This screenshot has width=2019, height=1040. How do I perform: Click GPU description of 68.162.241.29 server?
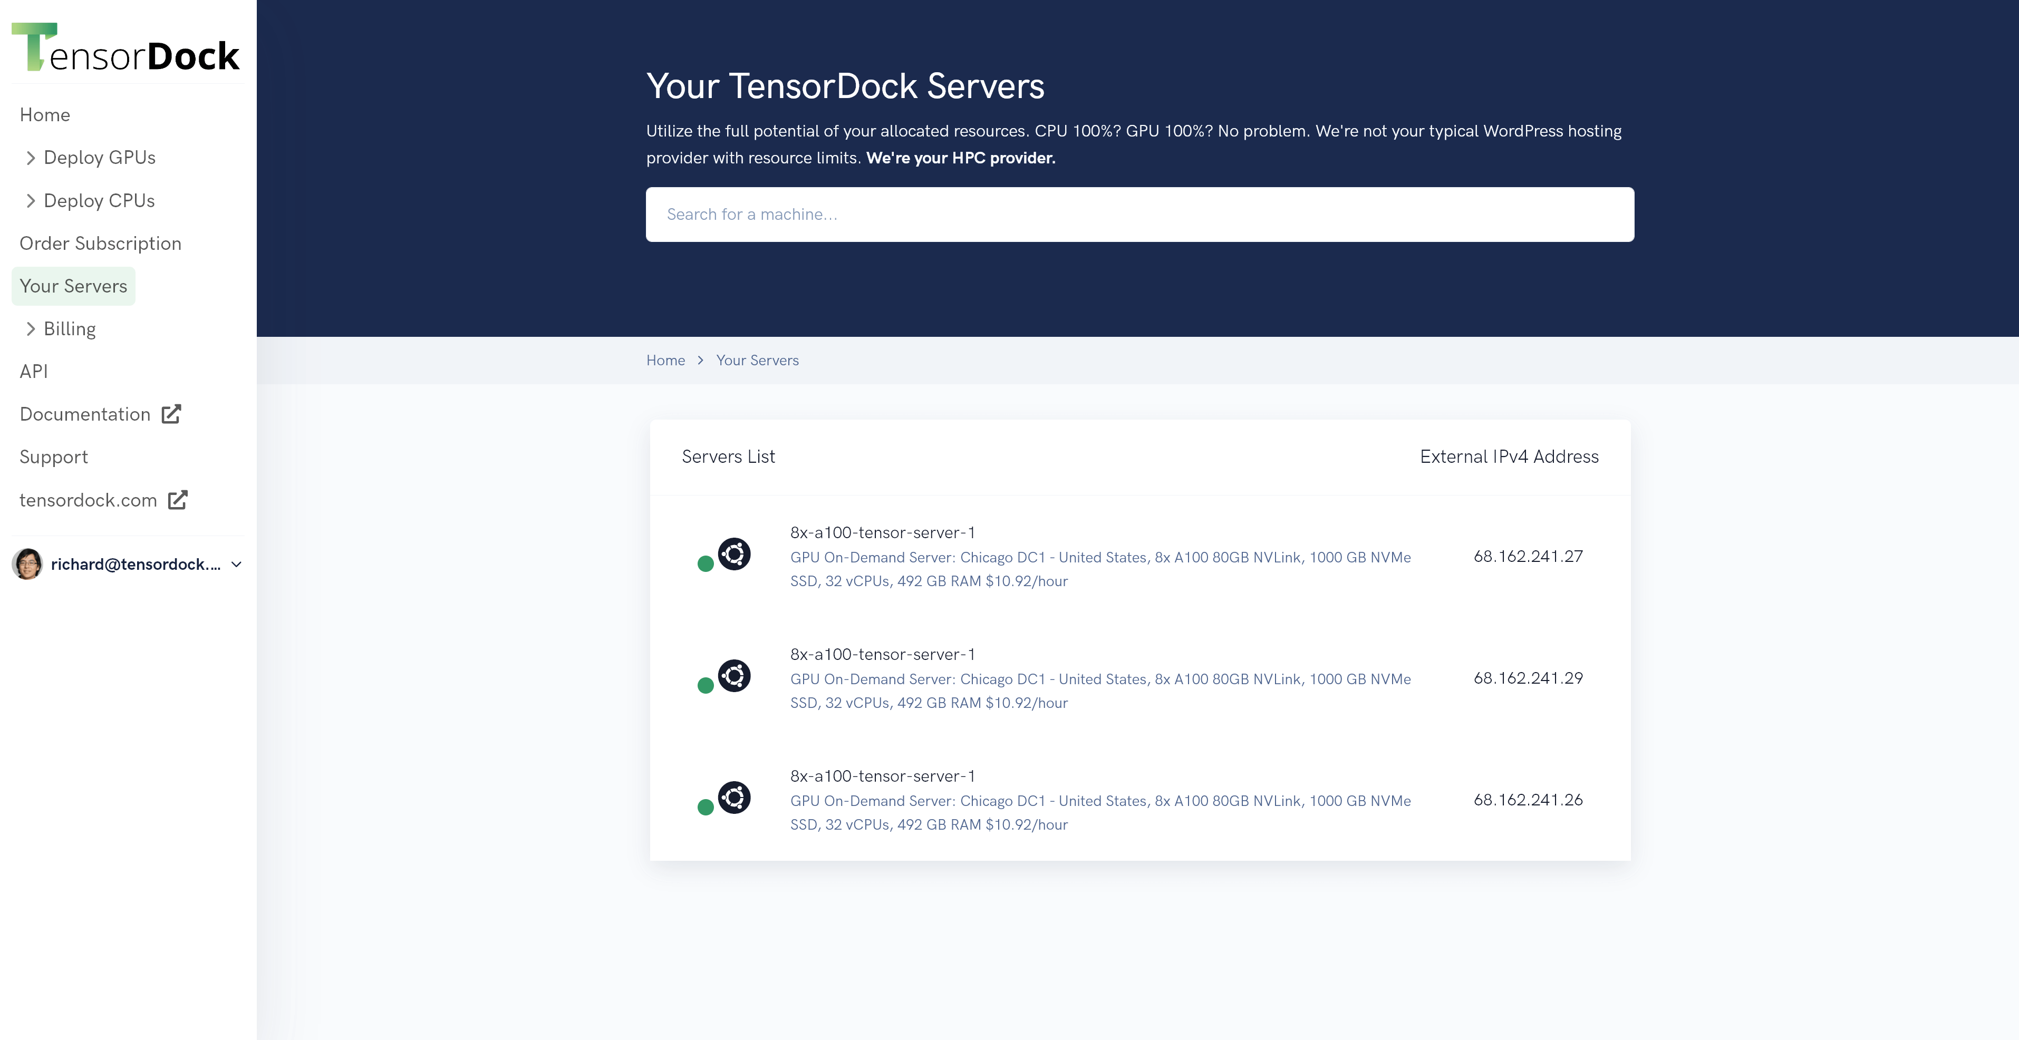point(1100,691)
